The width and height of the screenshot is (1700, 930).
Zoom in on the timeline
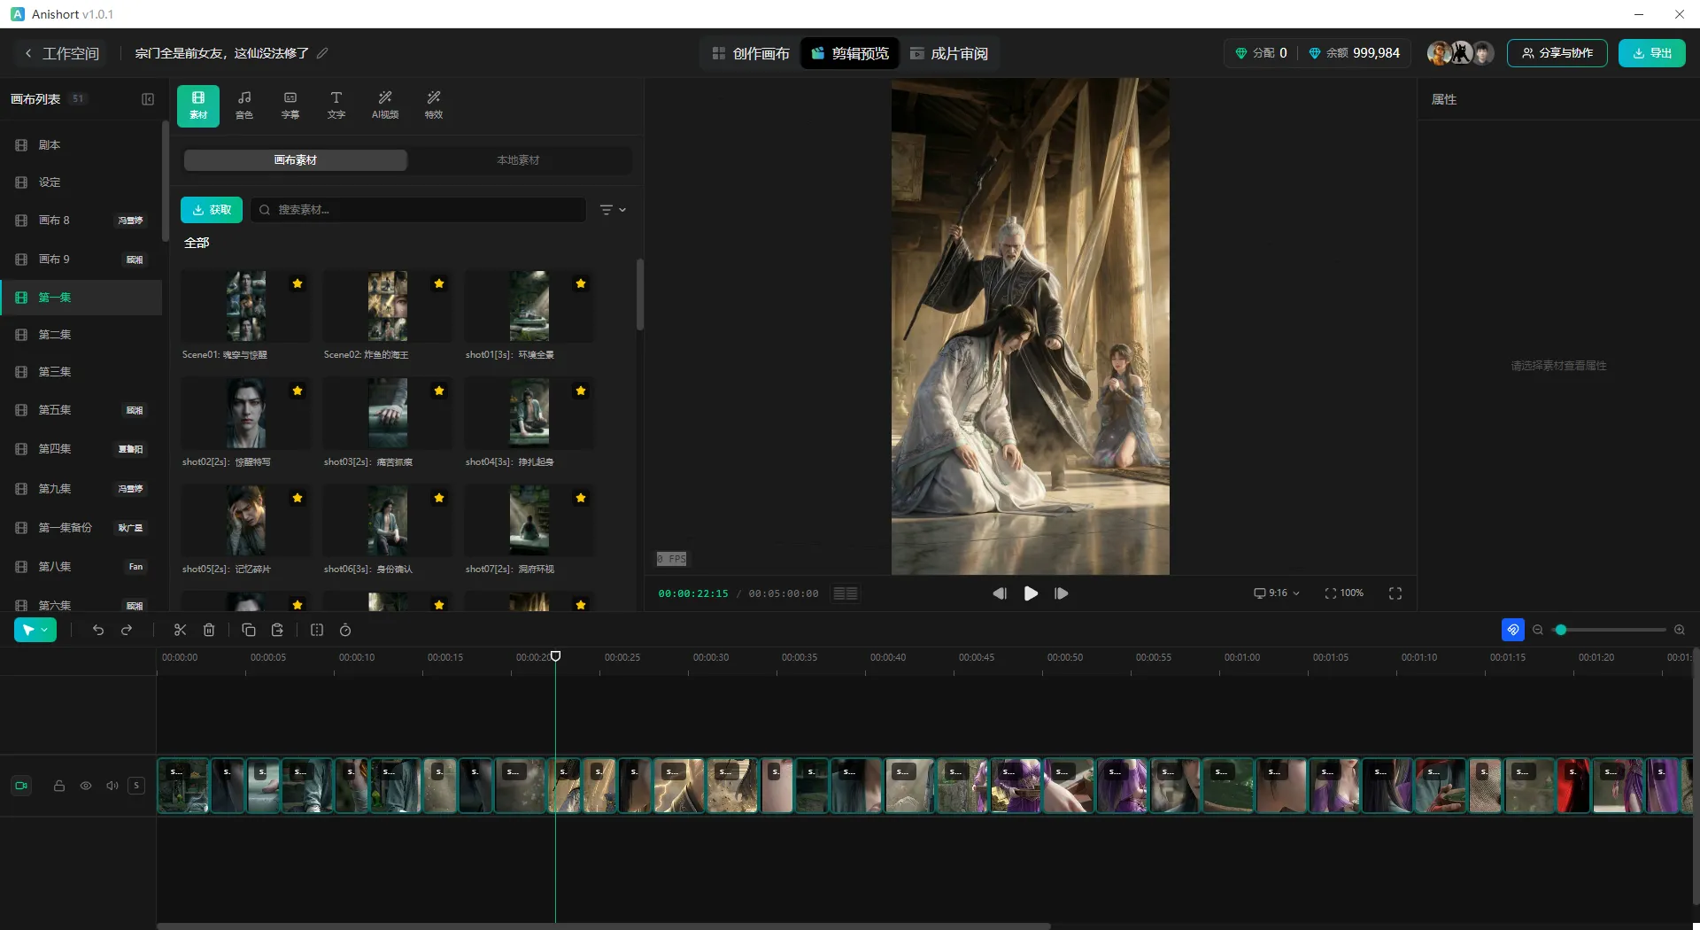1679,630
